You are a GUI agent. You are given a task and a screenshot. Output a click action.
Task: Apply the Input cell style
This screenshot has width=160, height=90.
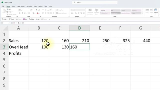tap(136, 13)
